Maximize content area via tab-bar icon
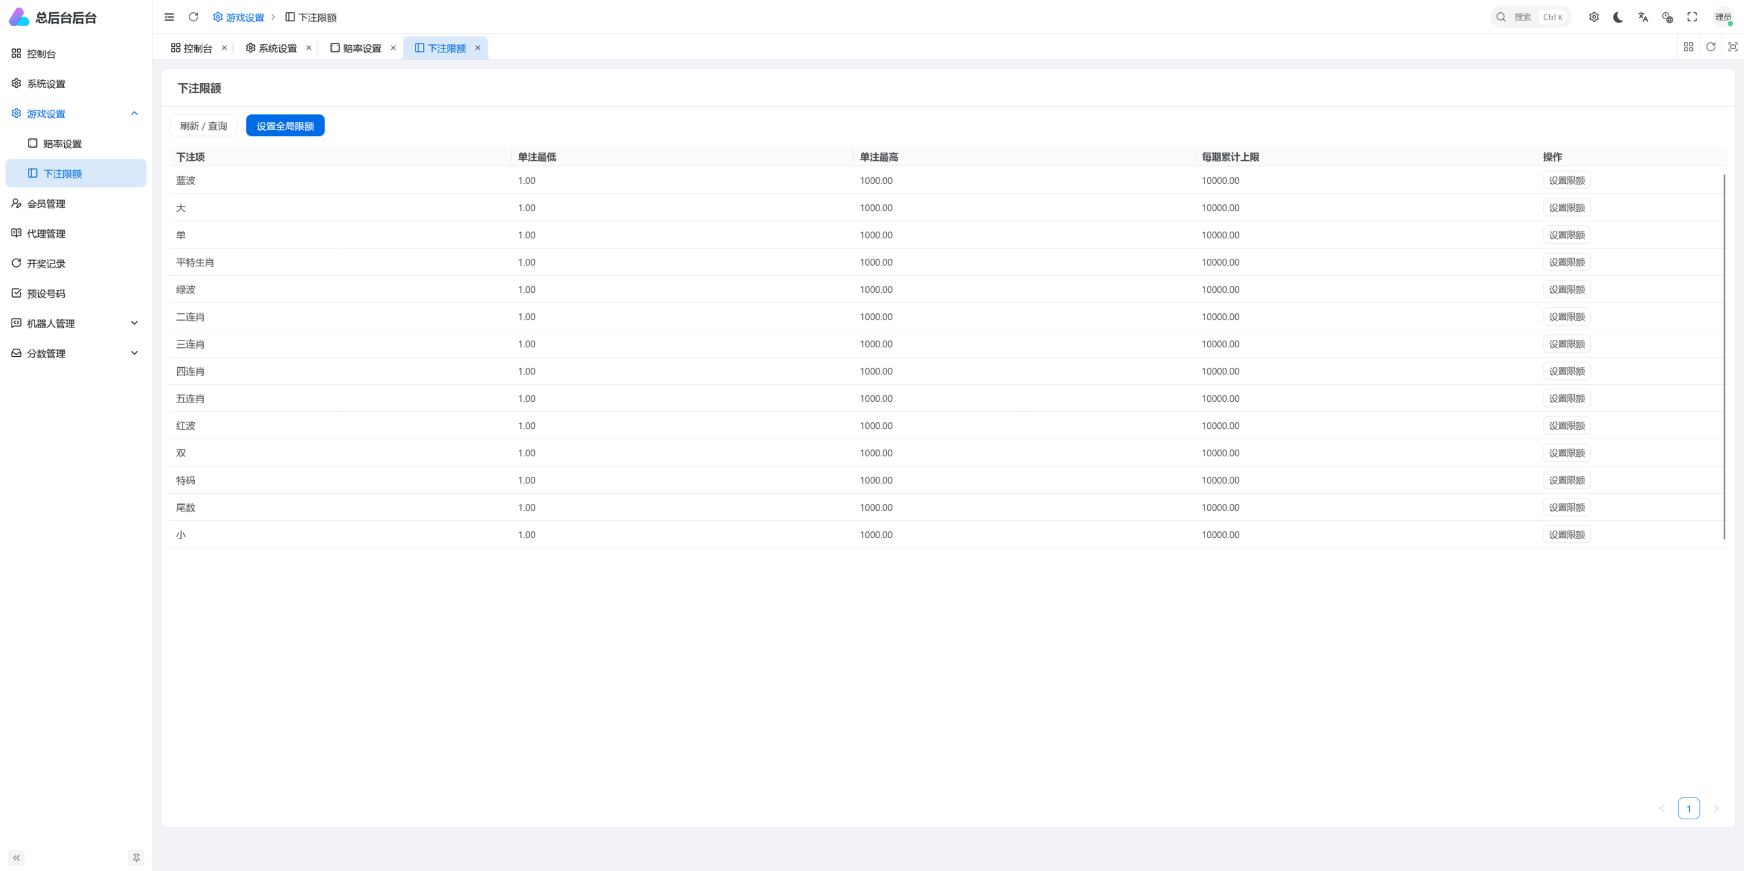This screenshot has height=871, width=1744. pyautogui.click(x=1733, y=47)
